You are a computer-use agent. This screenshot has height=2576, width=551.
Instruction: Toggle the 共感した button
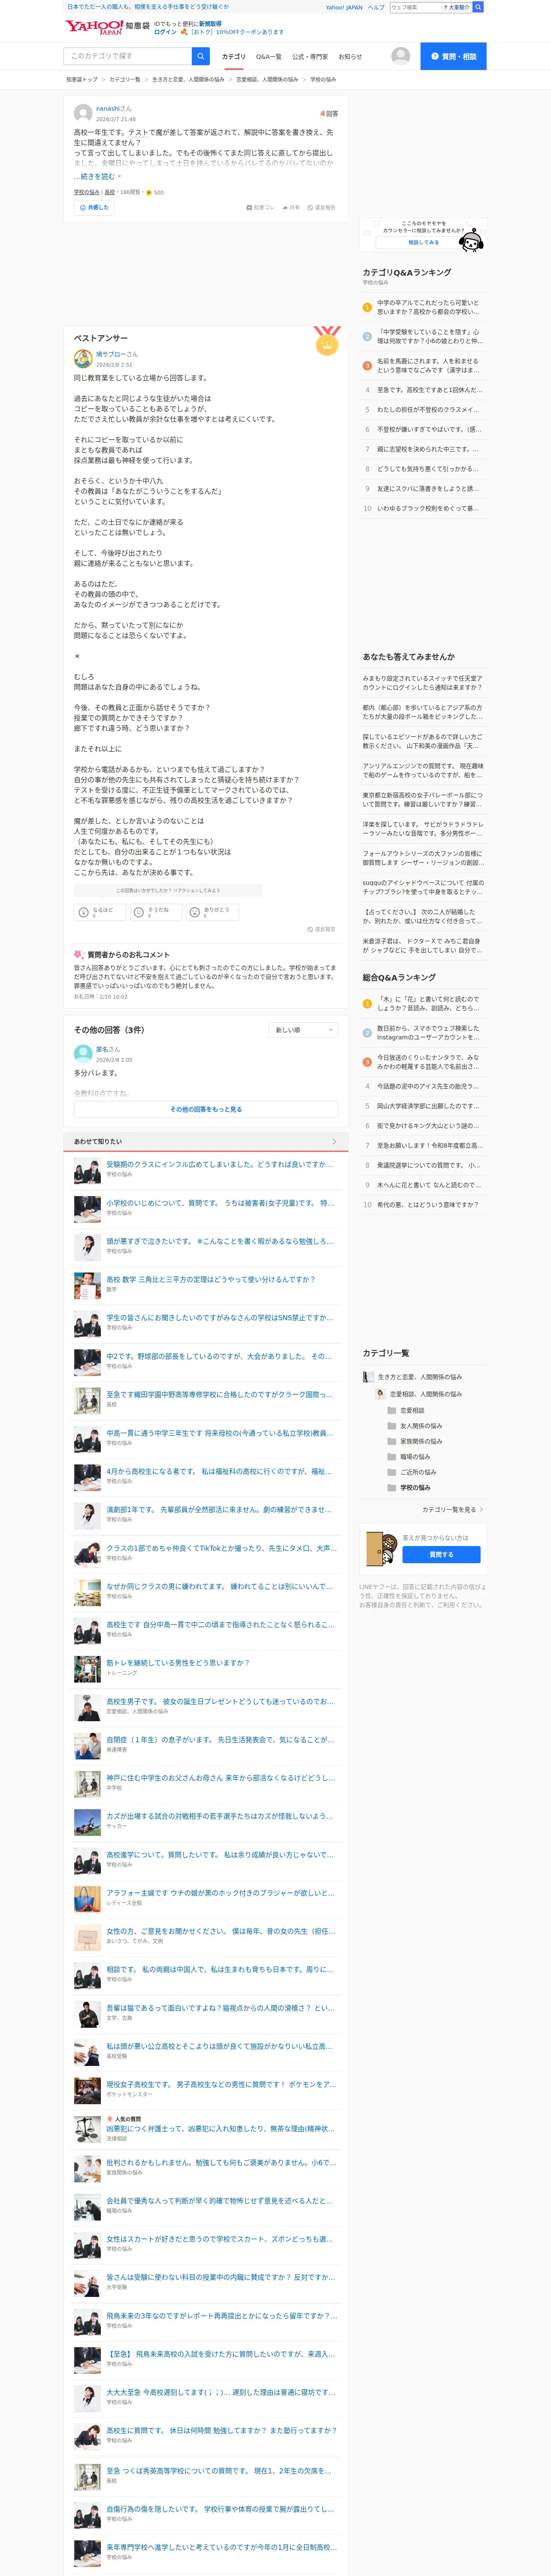tap(94, 208)
